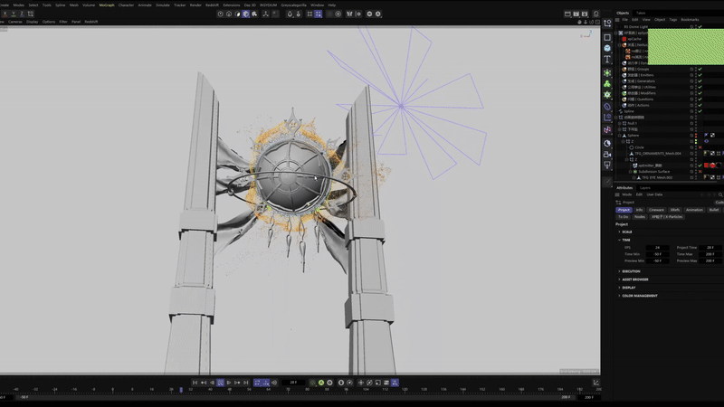Expand the DISPLAY section
Viewport: 724px width, 407px height.
pos(619,288)
